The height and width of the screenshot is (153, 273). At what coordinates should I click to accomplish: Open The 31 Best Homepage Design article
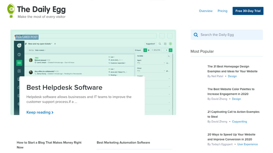(x=232, y=69)
